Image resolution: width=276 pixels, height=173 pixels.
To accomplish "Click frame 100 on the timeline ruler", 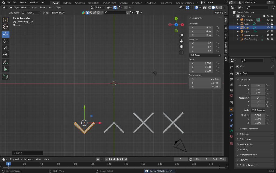I will 92,164.
